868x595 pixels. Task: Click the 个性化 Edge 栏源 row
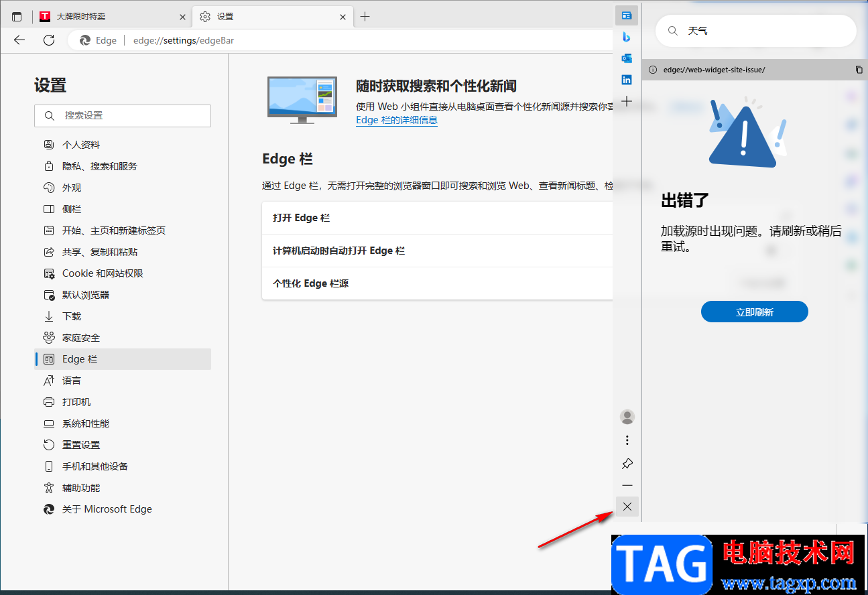(438, 283)
